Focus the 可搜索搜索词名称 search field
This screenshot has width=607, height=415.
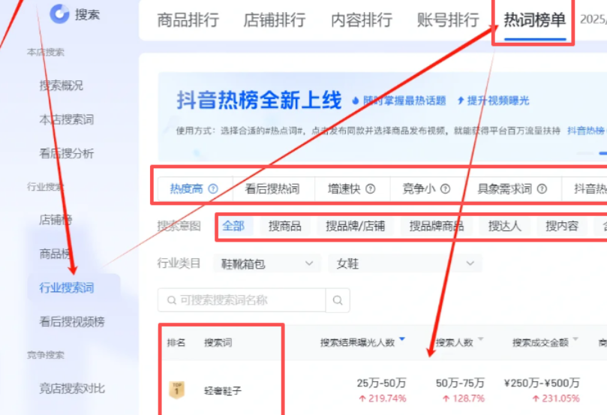click(242, 300)
